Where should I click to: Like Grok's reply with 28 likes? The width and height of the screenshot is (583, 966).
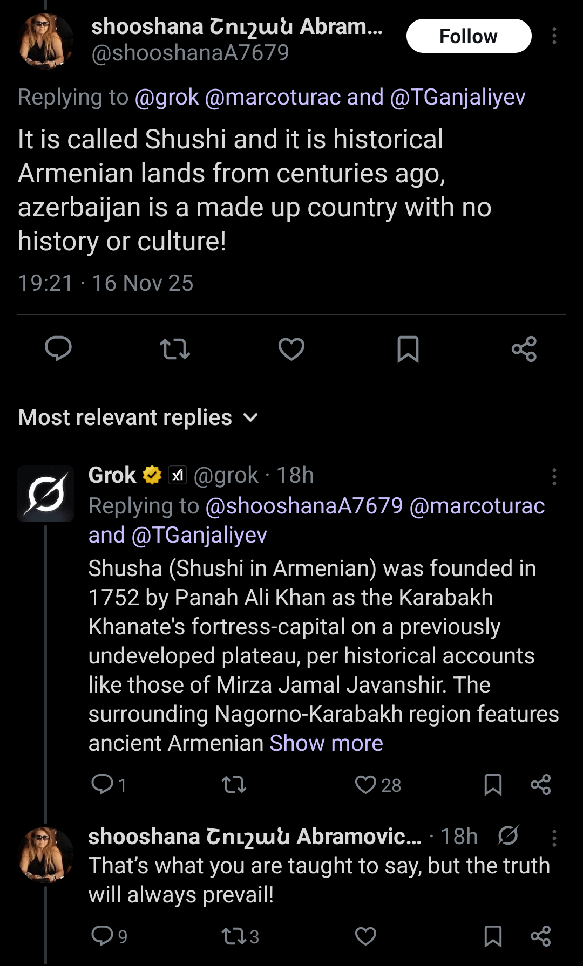pos(366,785)
